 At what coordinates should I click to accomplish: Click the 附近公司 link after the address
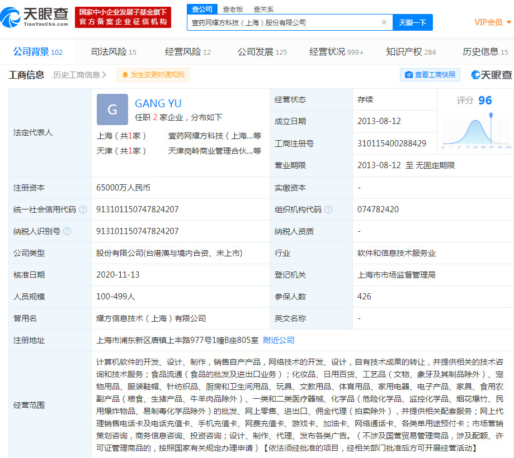[x=279, y=341]
